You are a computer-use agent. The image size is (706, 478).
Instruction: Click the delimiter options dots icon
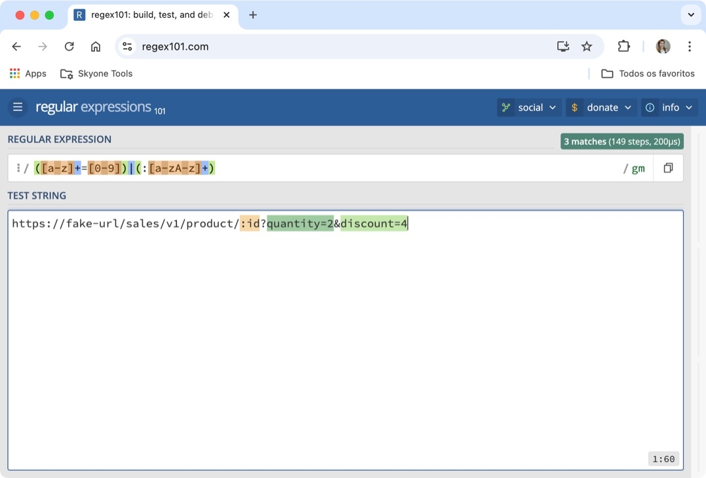pyautogui.click(x=18, y=169)
